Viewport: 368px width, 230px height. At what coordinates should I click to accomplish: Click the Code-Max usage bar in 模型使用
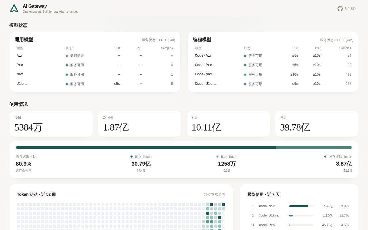point(301,206)
